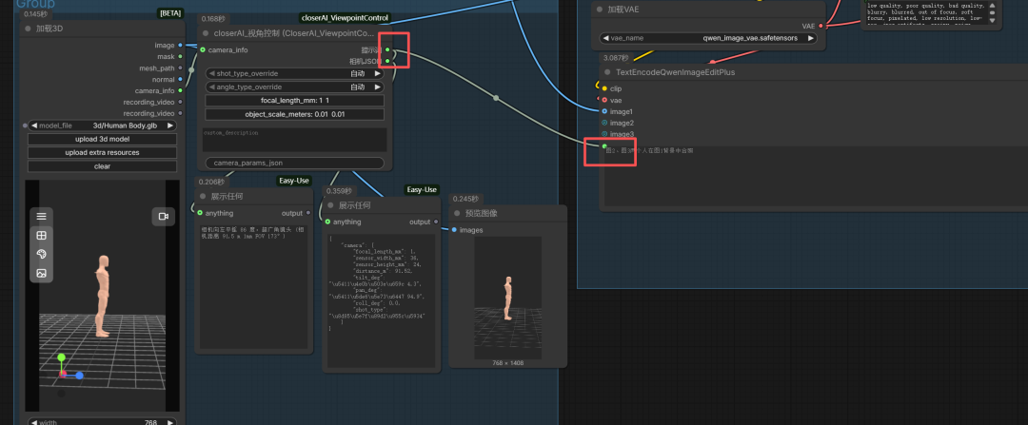
Task: Collapse the 加载3D node via its dot
Action: (28, 29)
